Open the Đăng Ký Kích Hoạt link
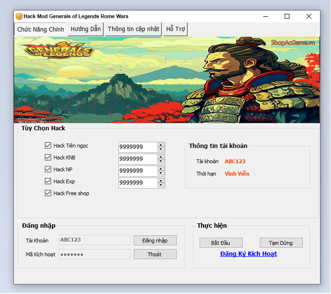 click(248, 254)
